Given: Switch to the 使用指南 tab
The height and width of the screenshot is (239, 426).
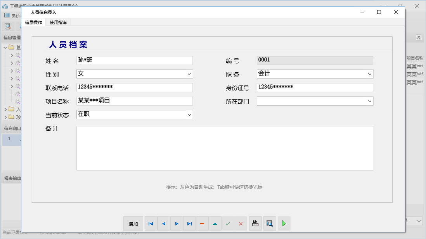Looking at the screenshot, I should tap(58, 22).
